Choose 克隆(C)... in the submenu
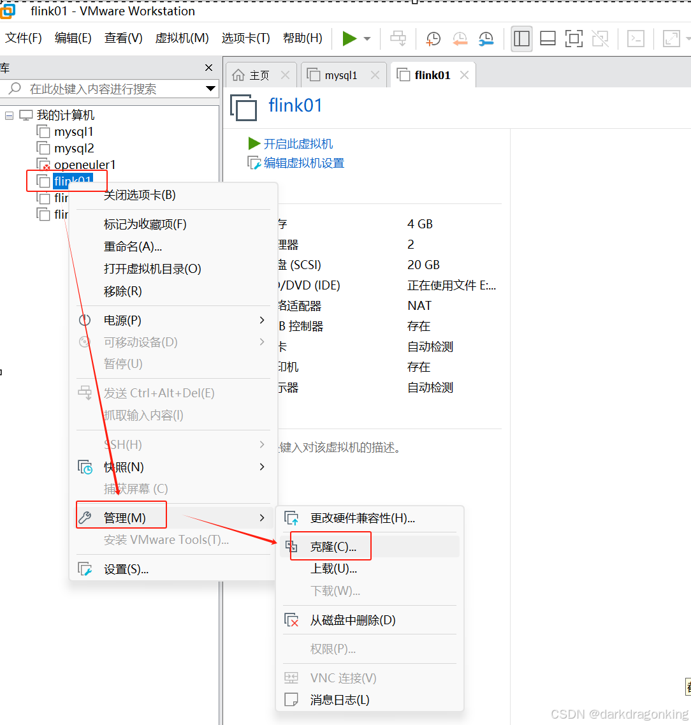The height and width of the screenshot is (725, 691). pyautogui.click(x=333, y=546)
